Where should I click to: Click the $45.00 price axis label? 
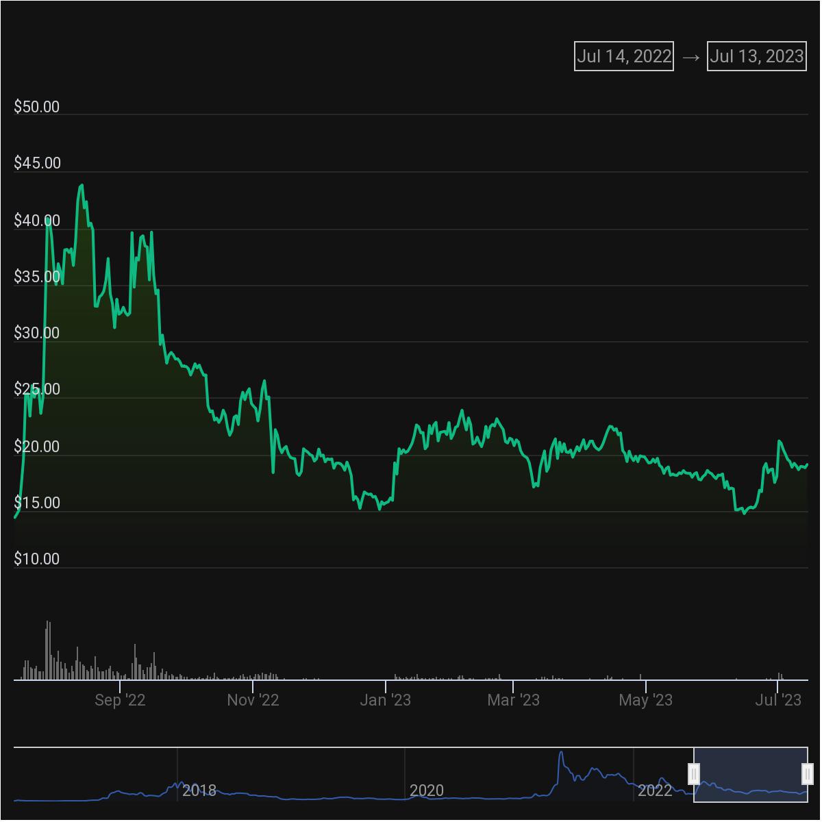[x=37, y=163]
